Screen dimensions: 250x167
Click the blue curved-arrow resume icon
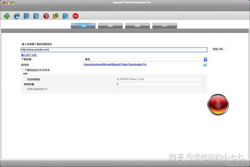17,16
